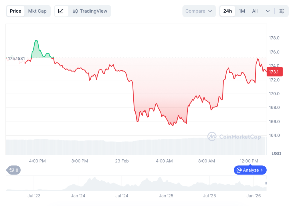Expand Analyze panel using its arrow
Screen dimensions: 293x206
click(x=262, y=170)
